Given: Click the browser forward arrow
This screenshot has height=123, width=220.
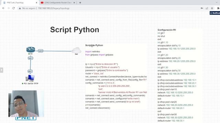Looking at the screenshot, I should [x=8, y=8].
